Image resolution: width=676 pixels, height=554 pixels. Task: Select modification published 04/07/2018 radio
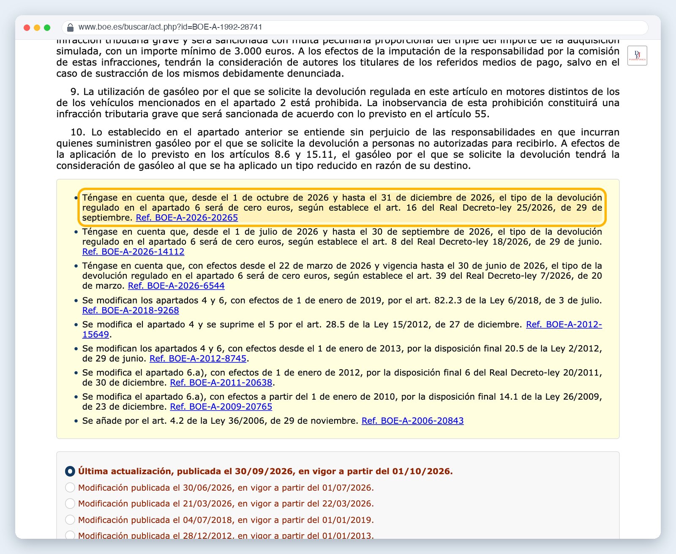(x=70, y=520)
